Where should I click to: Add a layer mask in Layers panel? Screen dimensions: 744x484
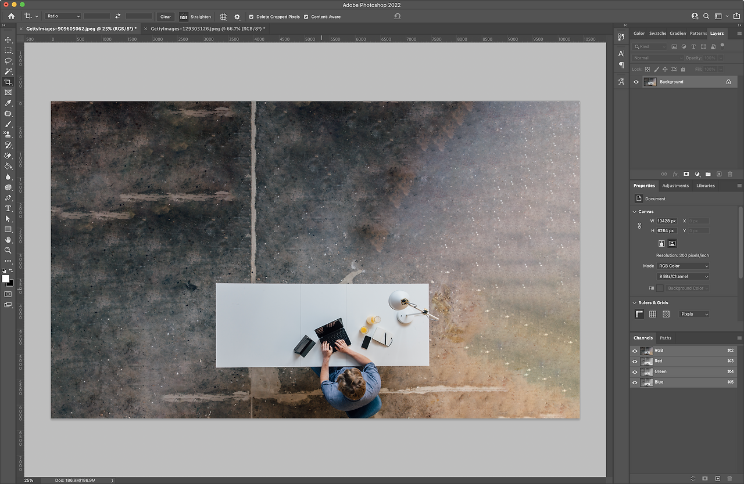click(x=686, y=174)
